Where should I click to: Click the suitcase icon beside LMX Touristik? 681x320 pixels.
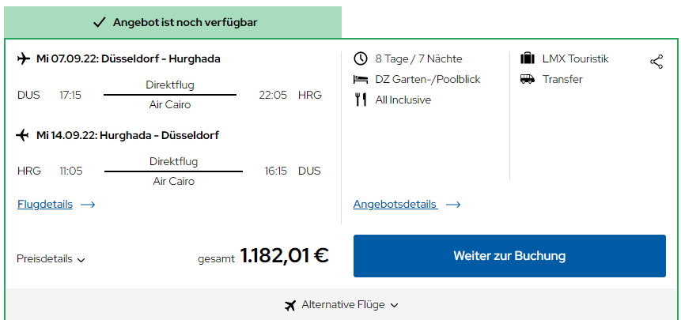pos(528,58)
